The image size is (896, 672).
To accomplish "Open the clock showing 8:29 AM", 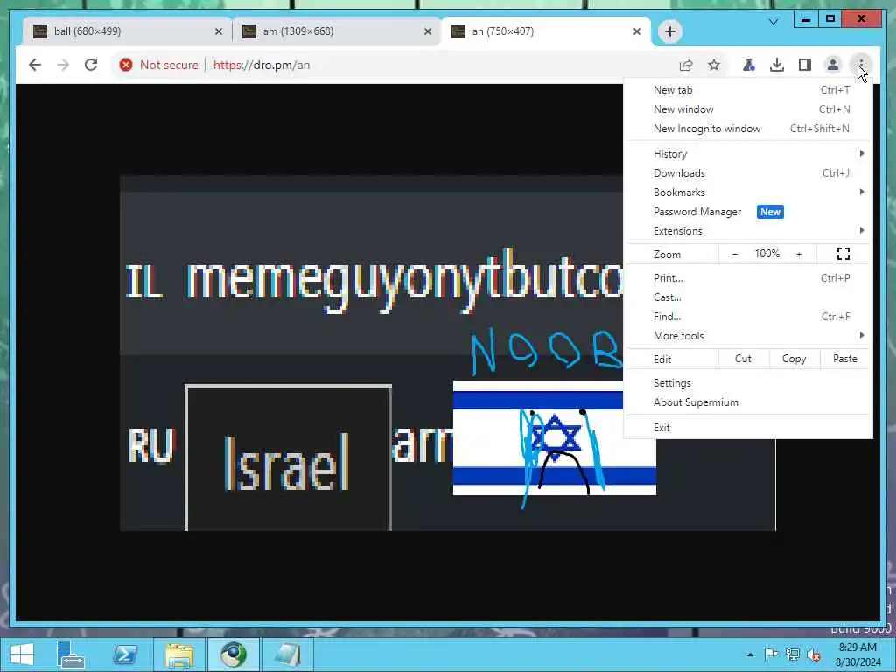I will coord(857,654).
